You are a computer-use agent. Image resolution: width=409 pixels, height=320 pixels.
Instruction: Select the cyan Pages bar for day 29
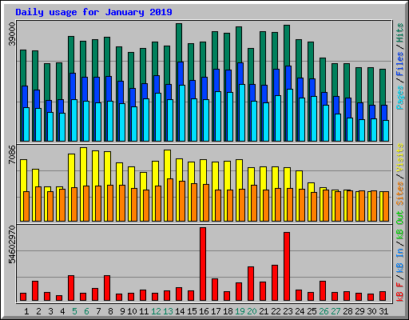tap(362, 130)
